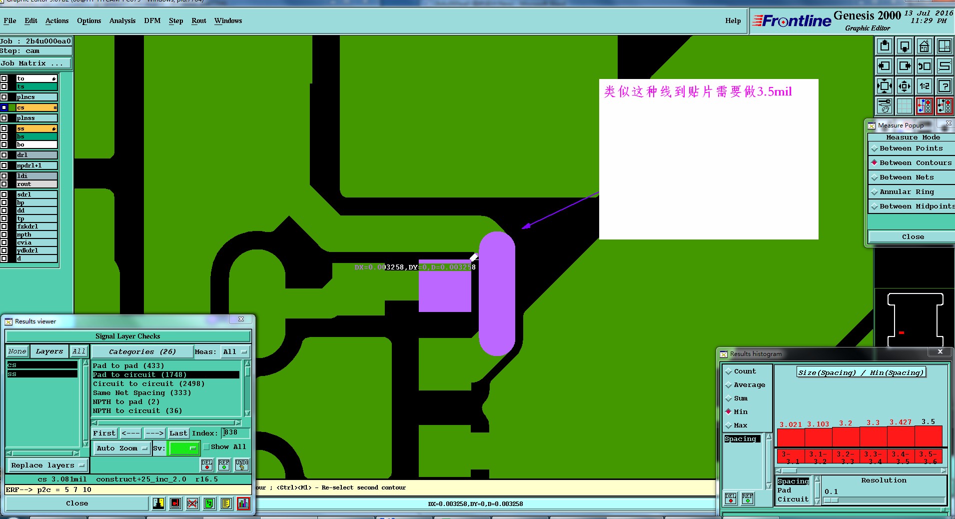
Task: Open the graphic tools wrench icon
Action: click(885, 106)
